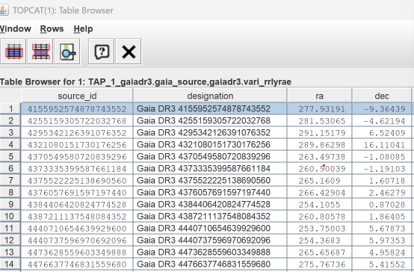Open the Window menu
Screen dimensions: 414x272
click(15, 28)
